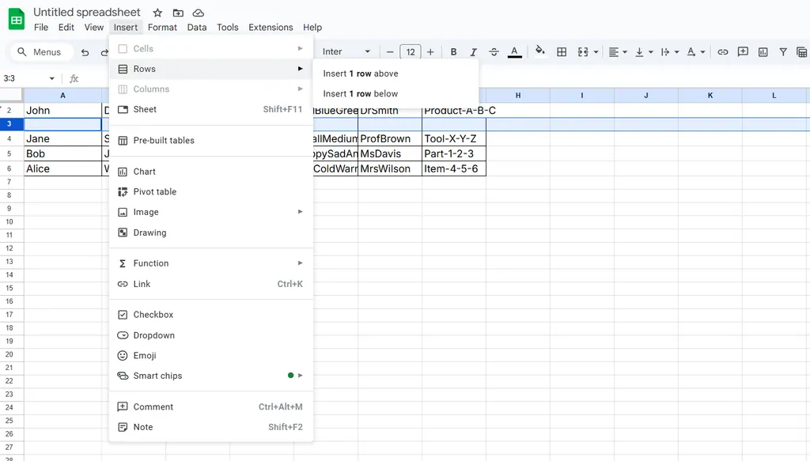Open the Inter font family dropdown
Viewport: 810px width, 461px height.
(x=346, y=52)
